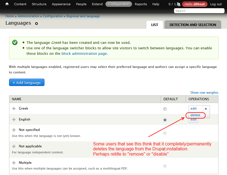
Task: Click the Add language button
Action: click(x=27, y=82)
